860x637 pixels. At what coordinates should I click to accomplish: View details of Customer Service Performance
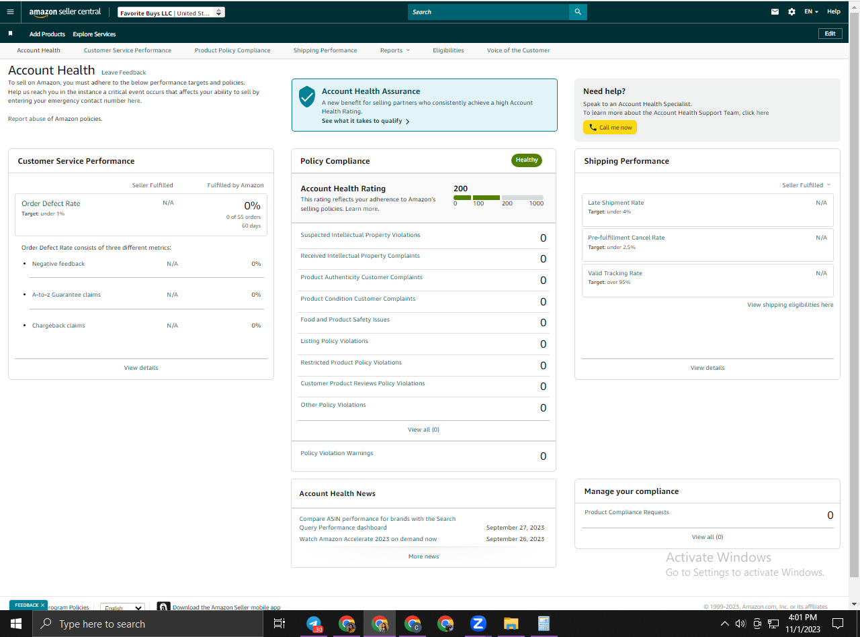141,368
